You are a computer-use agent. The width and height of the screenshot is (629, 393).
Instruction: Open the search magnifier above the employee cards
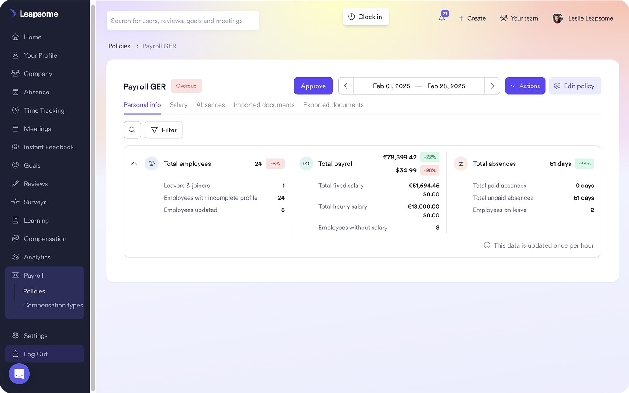pyautogui.click(x=132, y=130)
